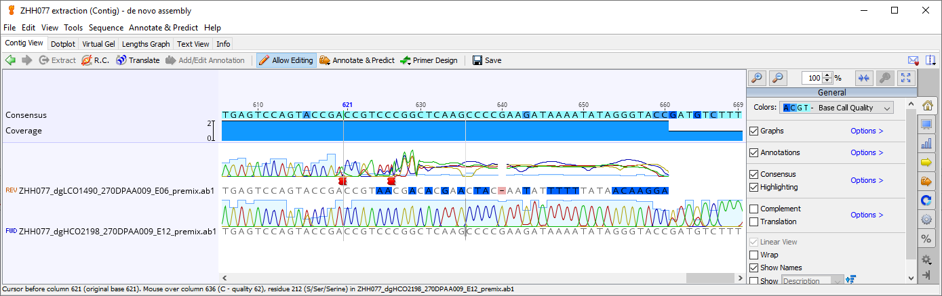The image size is (942, 296).
Task: Open the gear settings sidebar tab
Action: 926,219
